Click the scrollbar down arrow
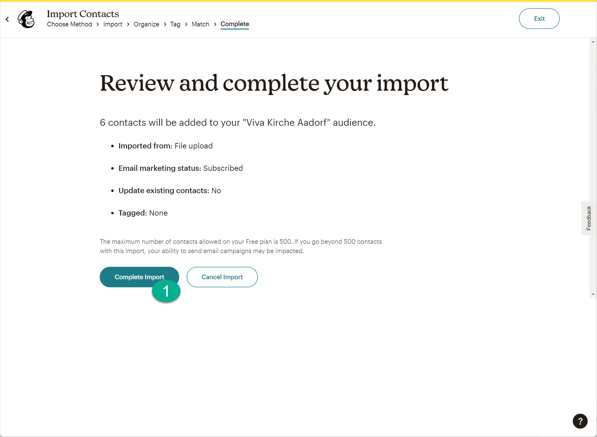The image size is (597, 437). 593,294
